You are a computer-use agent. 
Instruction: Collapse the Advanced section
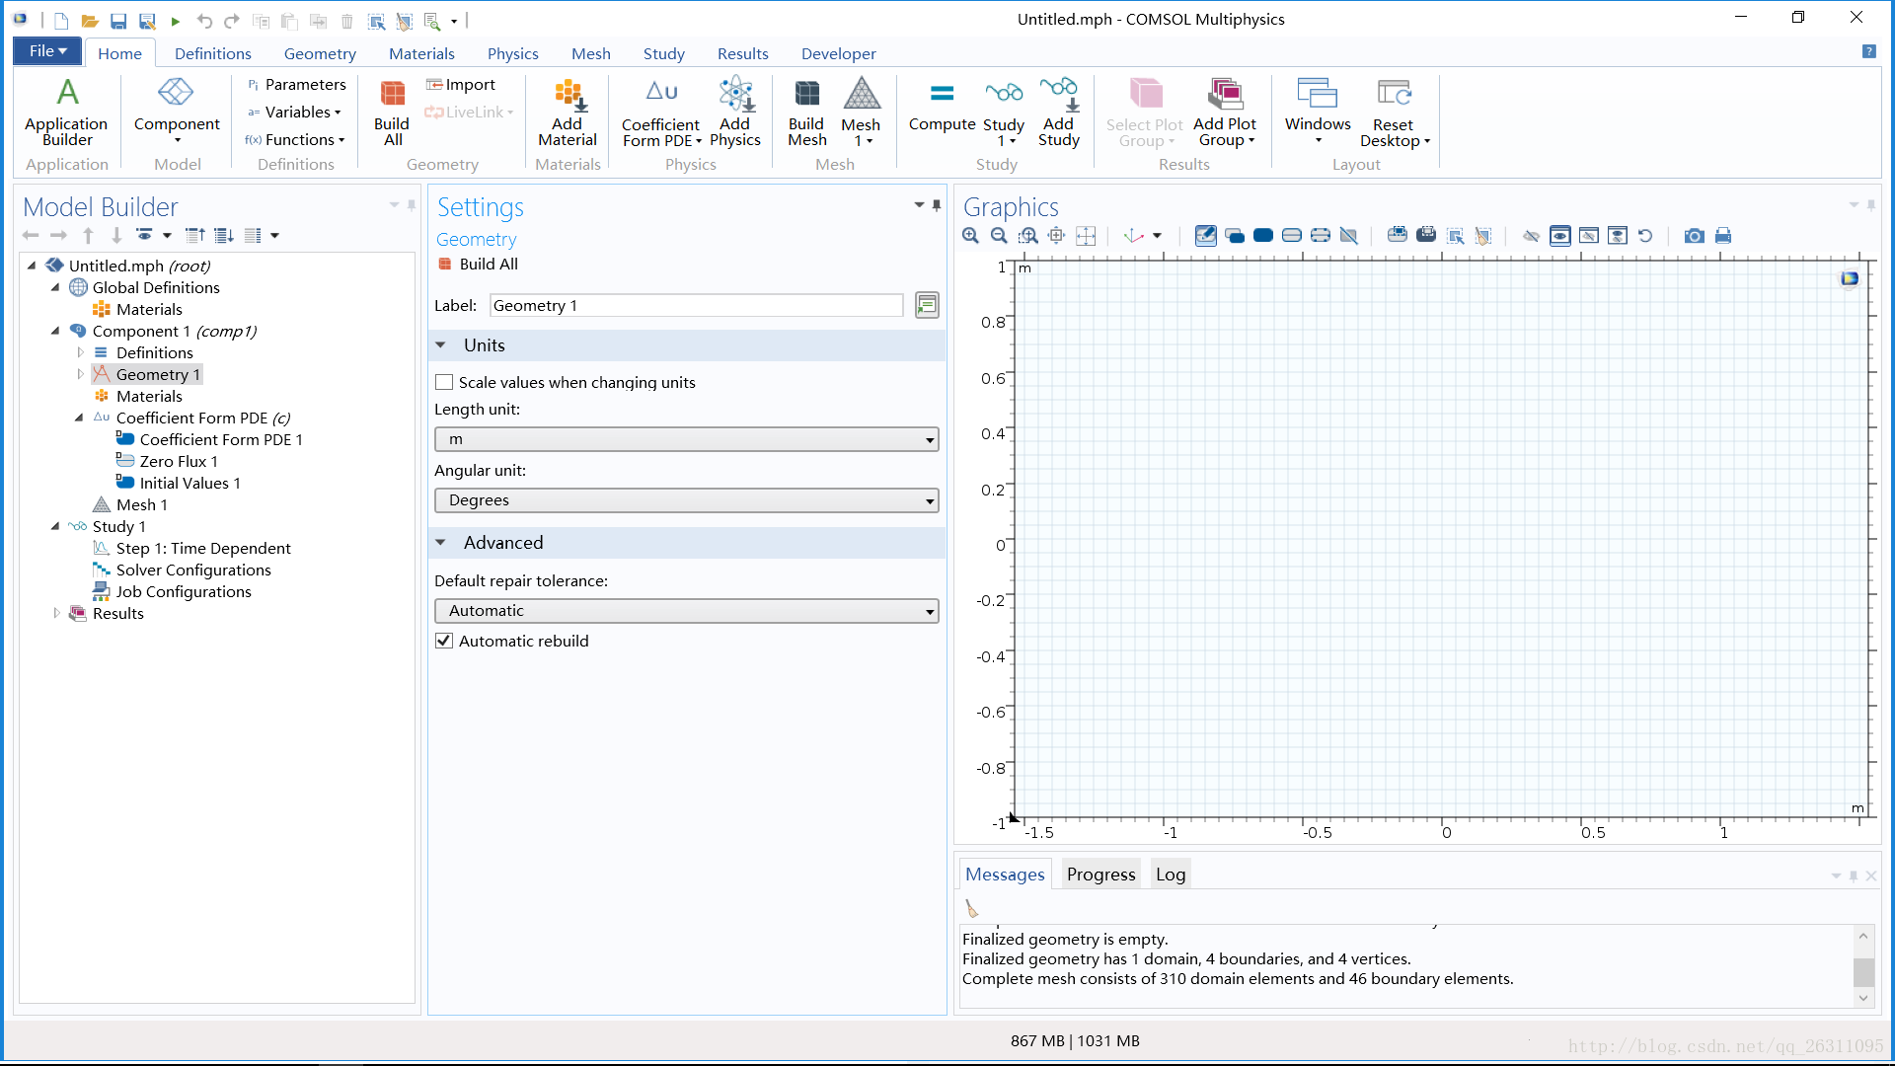[x=440, y=543]
